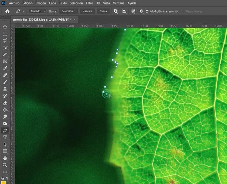Open the gear path options menu

click(x=141, y=11)
